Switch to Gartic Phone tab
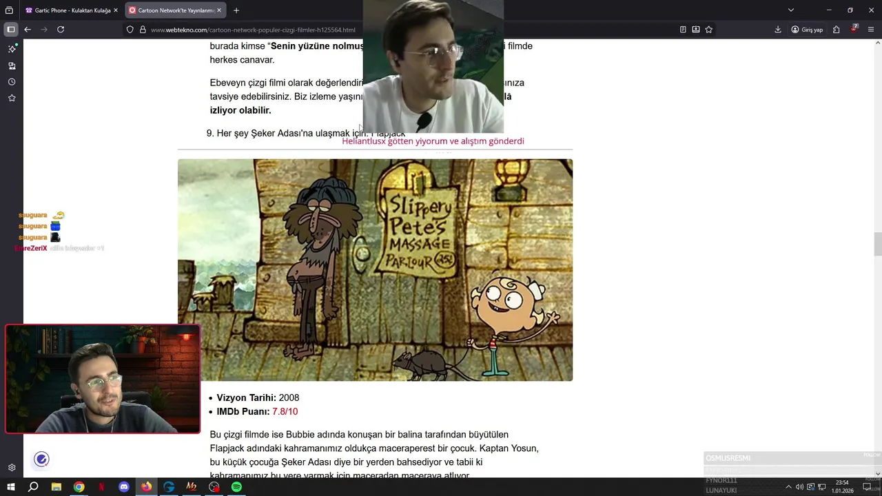882x496 pixels. coord(72,10)
